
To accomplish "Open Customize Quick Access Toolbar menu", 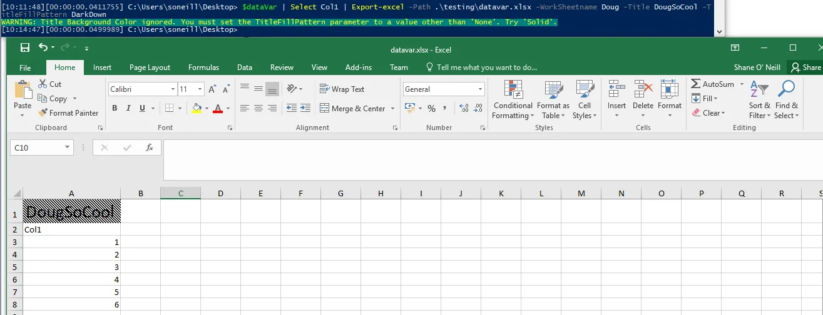I will [x=86, y=48].
